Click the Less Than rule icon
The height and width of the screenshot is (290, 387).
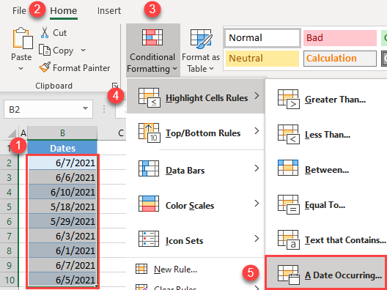point(289,135)
